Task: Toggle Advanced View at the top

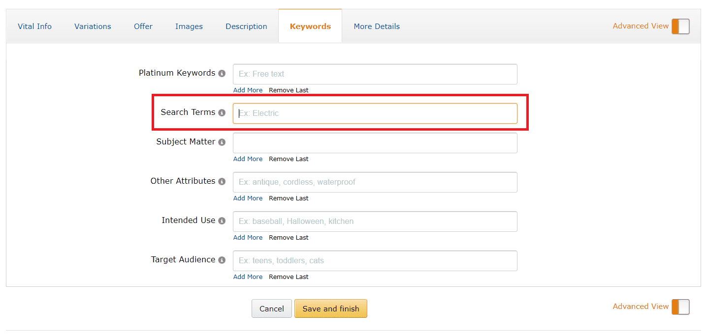Action: click(680, 26)
